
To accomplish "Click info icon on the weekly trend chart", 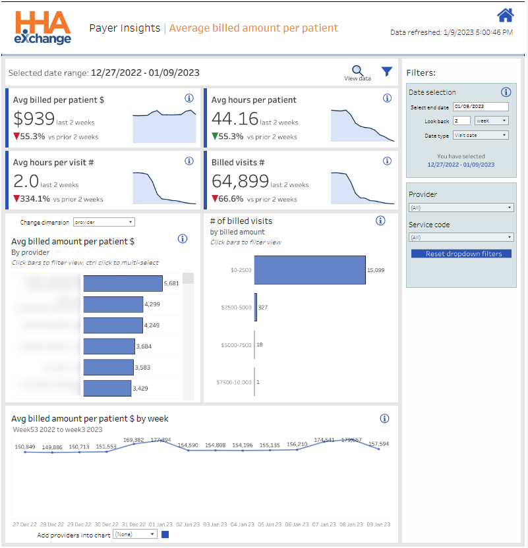I will pos(384,418).
